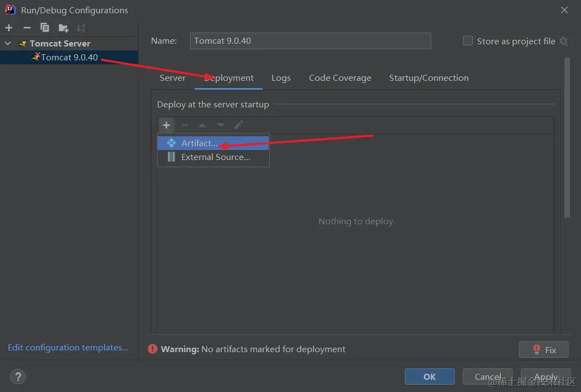Click the add deployment plus button
This screenshot has height=392, width=581.
click(166, 125)
